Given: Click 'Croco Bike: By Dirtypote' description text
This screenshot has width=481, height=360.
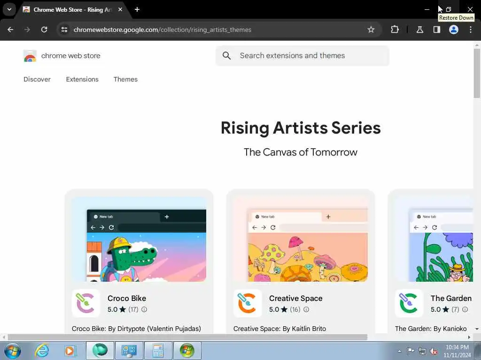Looking at the screenshot, I should pos(137,329).
